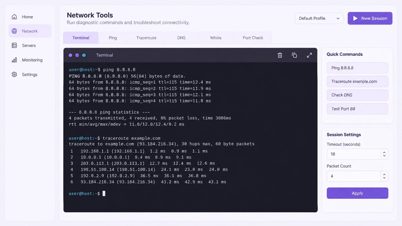
Task: Start a New Session
Action: point(370,18)
